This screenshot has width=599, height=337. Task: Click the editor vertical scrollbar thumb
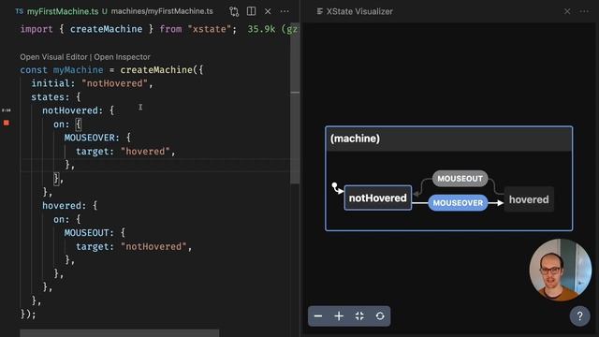[x=295, y=103]
